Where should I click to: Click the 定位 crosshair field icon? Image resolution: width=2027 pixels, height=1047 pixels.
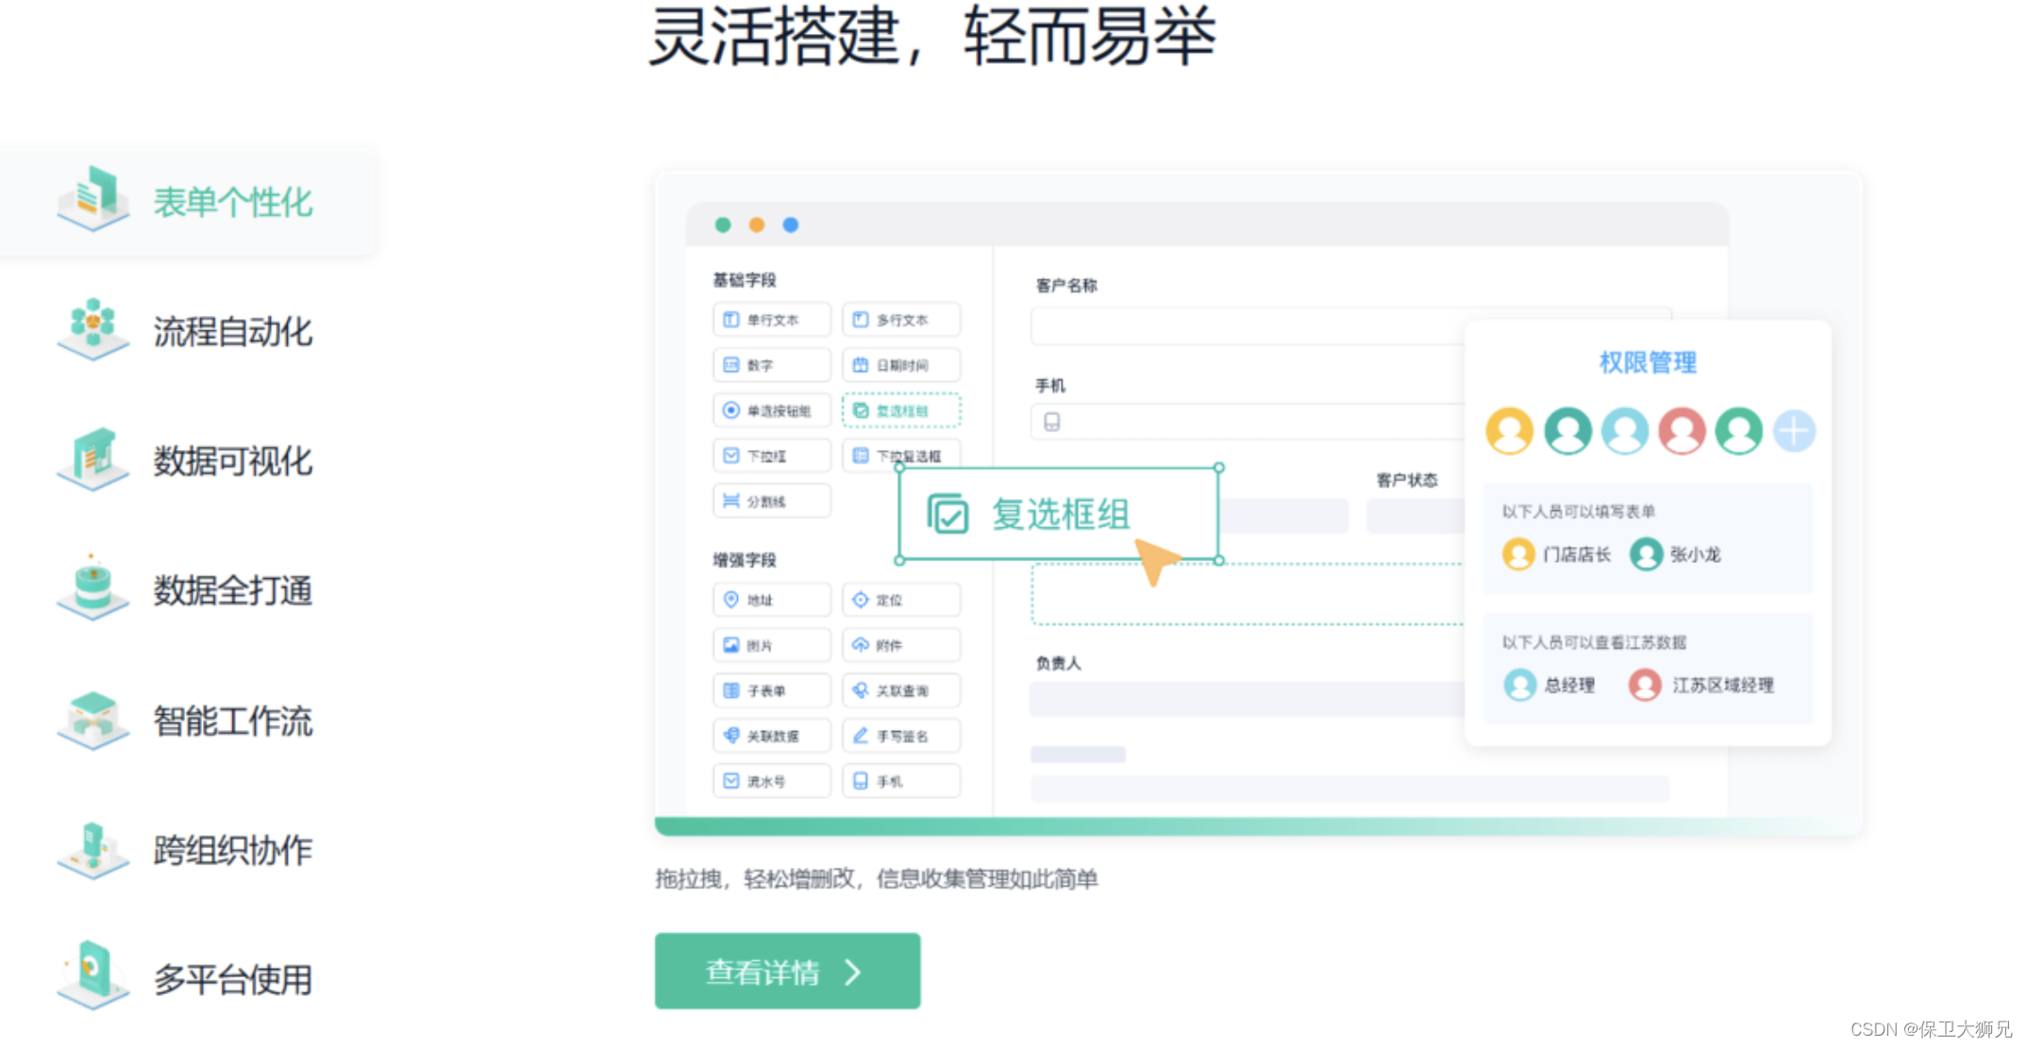pos(860,600)
